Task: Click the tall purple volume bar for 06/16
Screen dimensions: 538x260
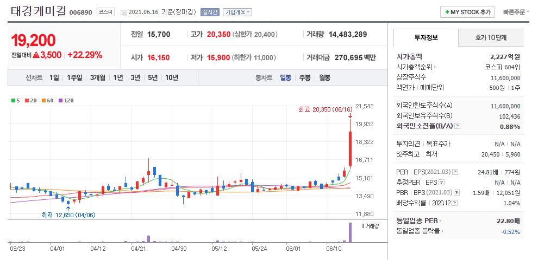Action: [x=351, y=232]
